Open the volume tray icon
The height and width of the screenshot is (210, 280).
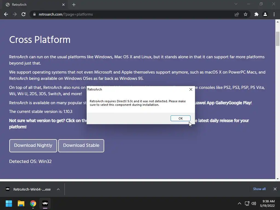(x=253, y=203)
